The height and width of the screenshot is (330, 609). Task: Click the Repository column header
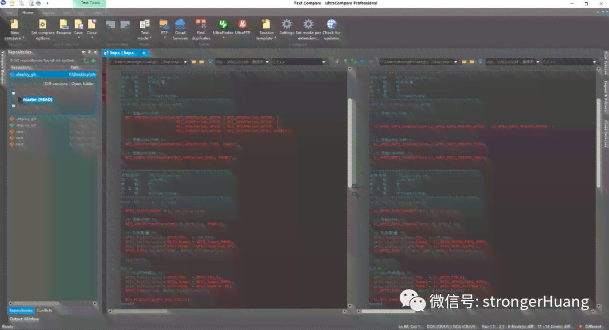tap(21, 68)
